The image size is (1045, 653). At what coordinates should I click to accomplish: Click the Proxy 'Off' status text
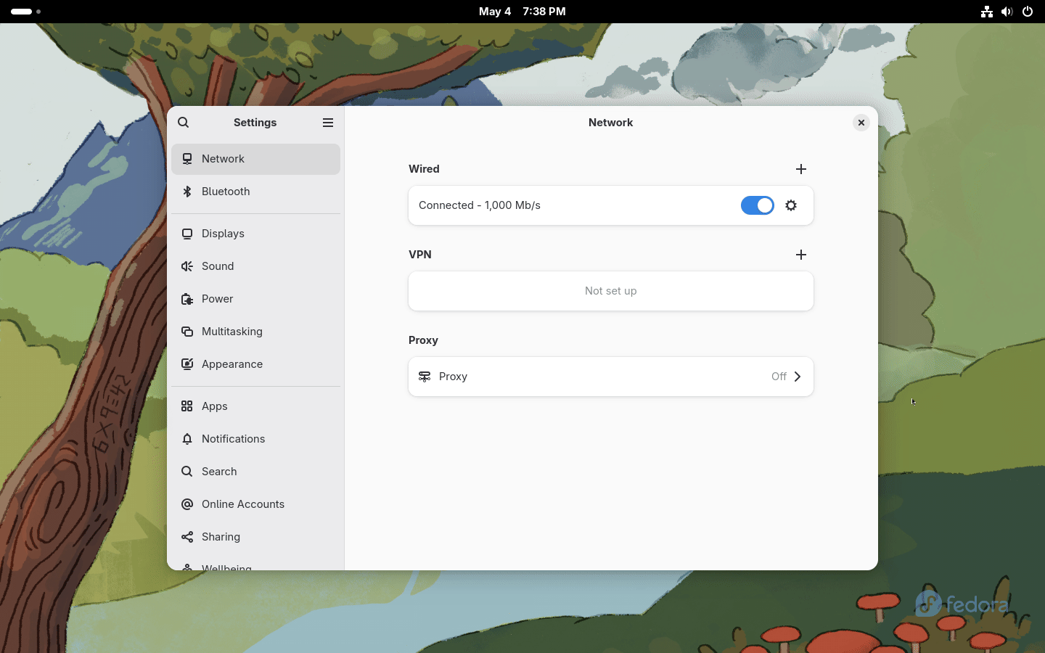(779, 377)
